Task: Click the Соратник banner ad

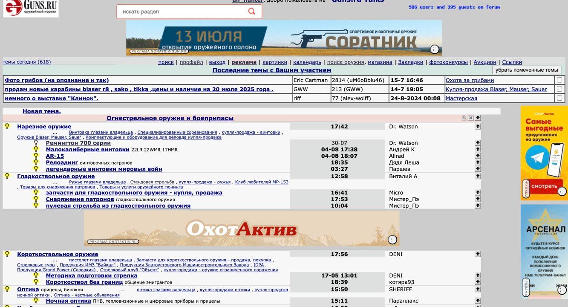Action: (284, 38)
